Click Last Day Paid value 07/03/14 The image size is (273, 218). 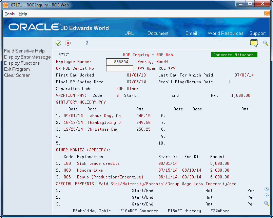tap(244, 75)
